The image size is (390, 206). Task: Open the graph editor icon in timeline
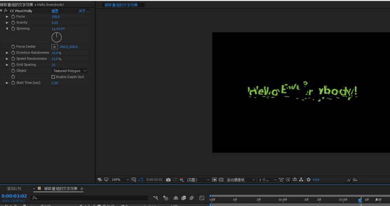[202, 198]
